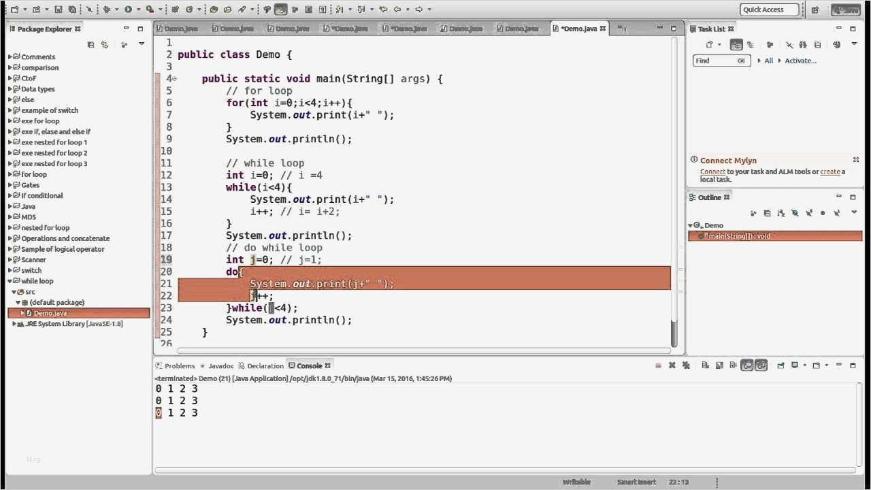Click the Connect link in Mylyn notice
The width and height of the screenshot is (871, 490).
click(x=712, y=172)
